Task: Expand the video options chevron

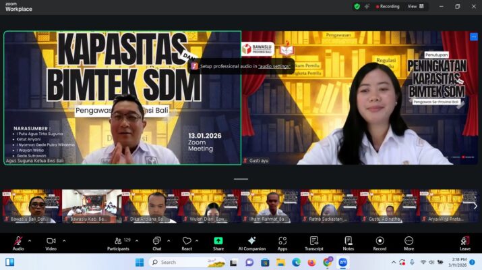Action: 64,240
